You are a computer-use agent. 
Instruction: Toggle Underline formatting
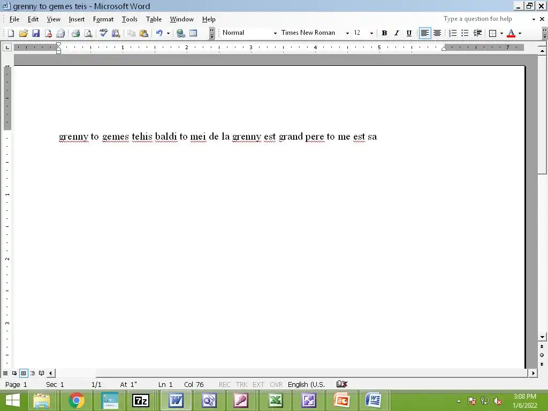pos(409,33)
